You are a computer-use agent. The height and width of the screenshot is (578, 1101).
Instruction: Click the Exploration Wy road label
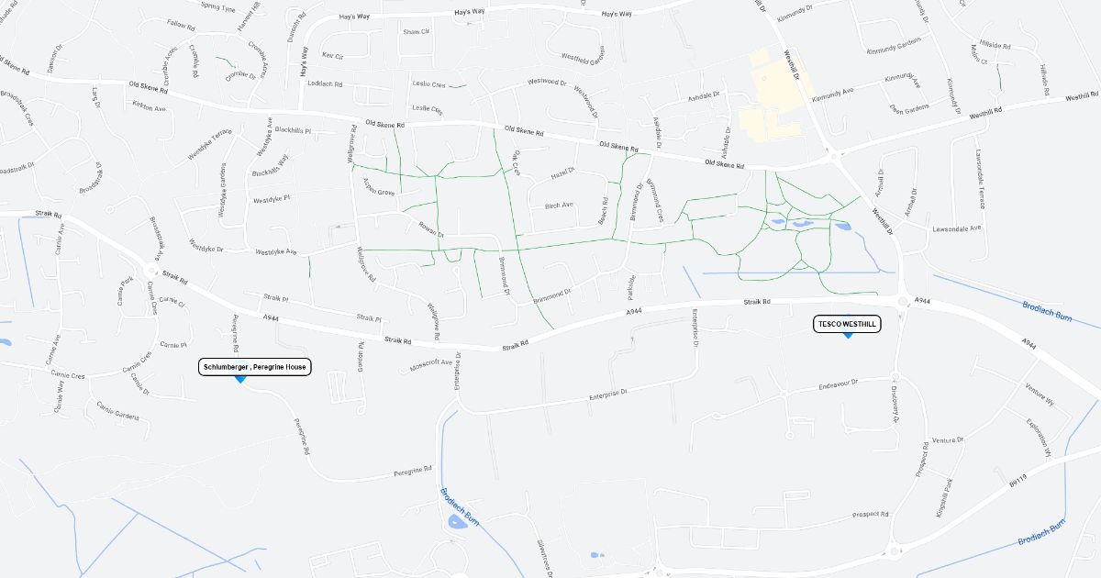[1038, 439]
